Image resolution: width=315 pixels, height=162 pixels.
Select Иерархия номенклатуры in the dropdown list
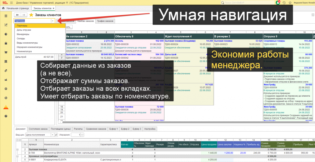(40, 47)
